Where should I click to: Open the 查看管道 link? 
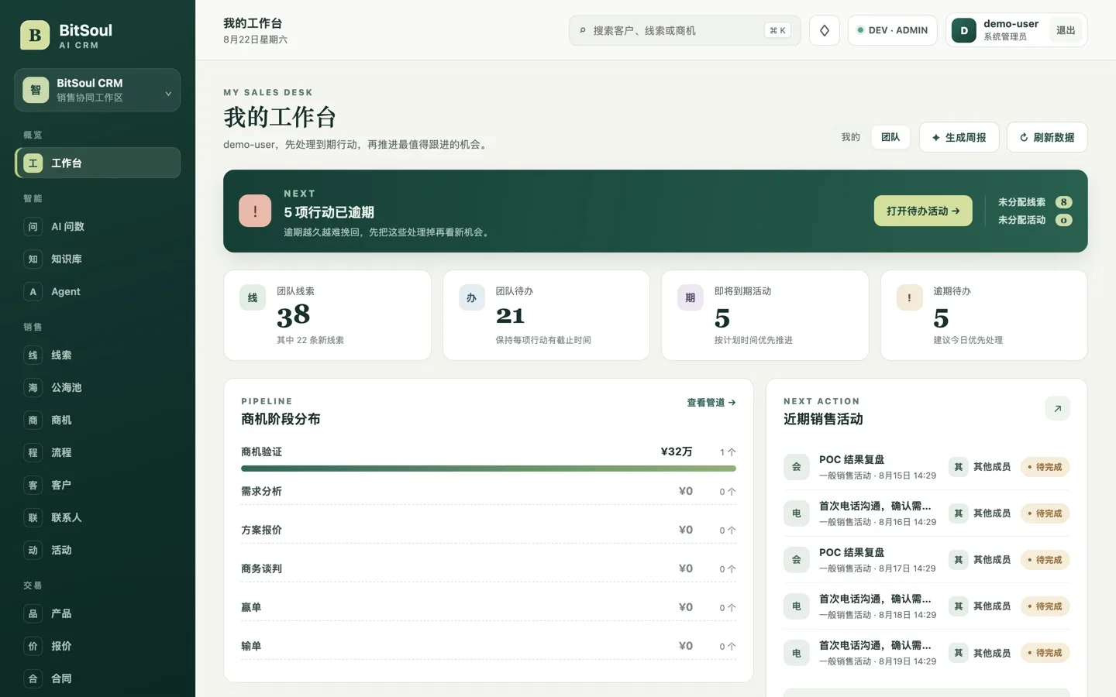[711, 403]
